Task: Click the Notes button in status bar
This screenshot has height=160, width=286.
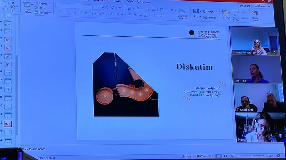Action: pyautogui.click(x=187, y=156)
